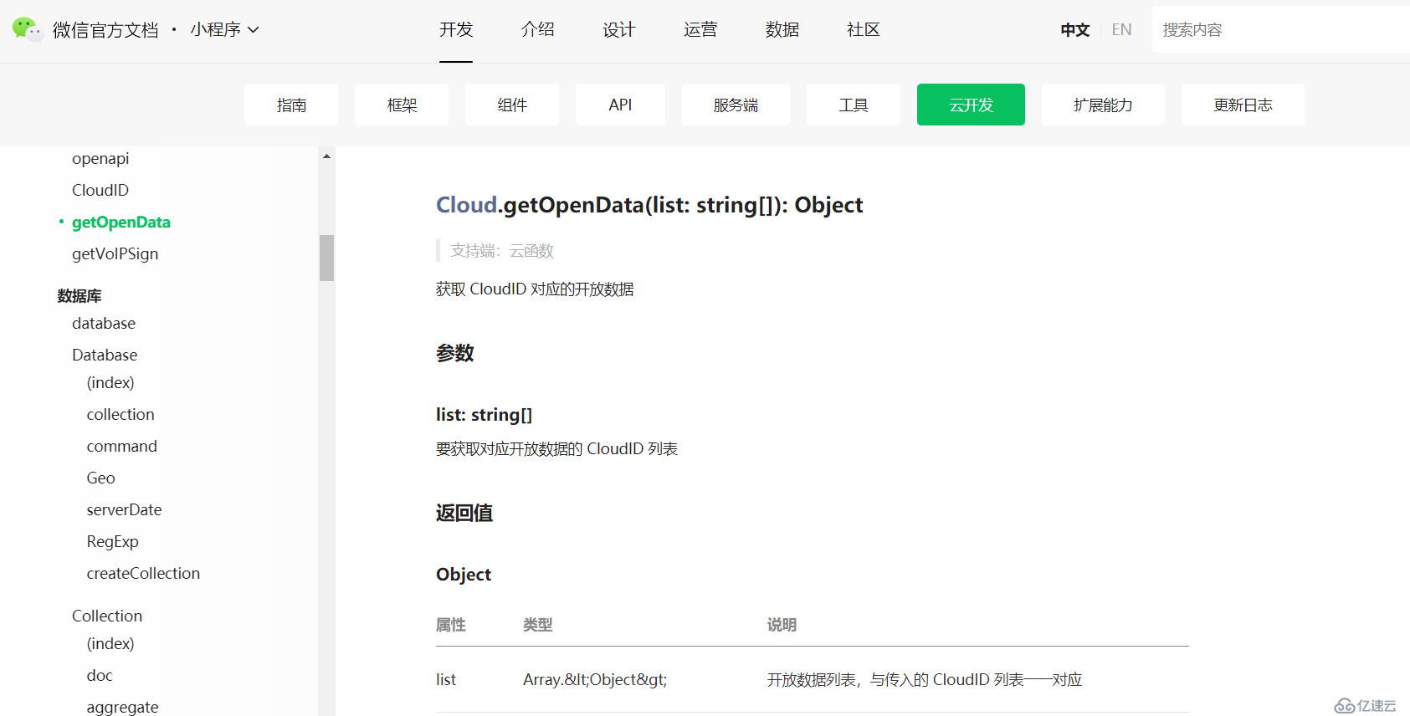Click the Array.&lt;Object&gt; type cell
Viewport: 1410px width, 716px height.
tap(595, 679)
